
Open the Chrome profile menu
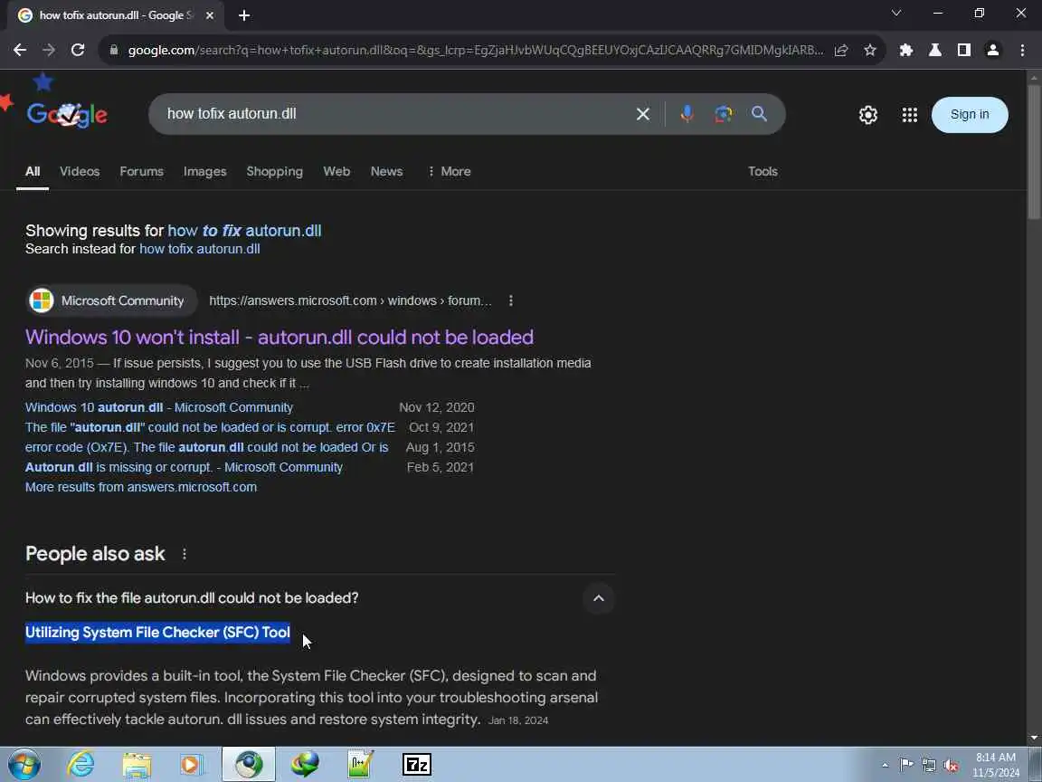(993, 50)
